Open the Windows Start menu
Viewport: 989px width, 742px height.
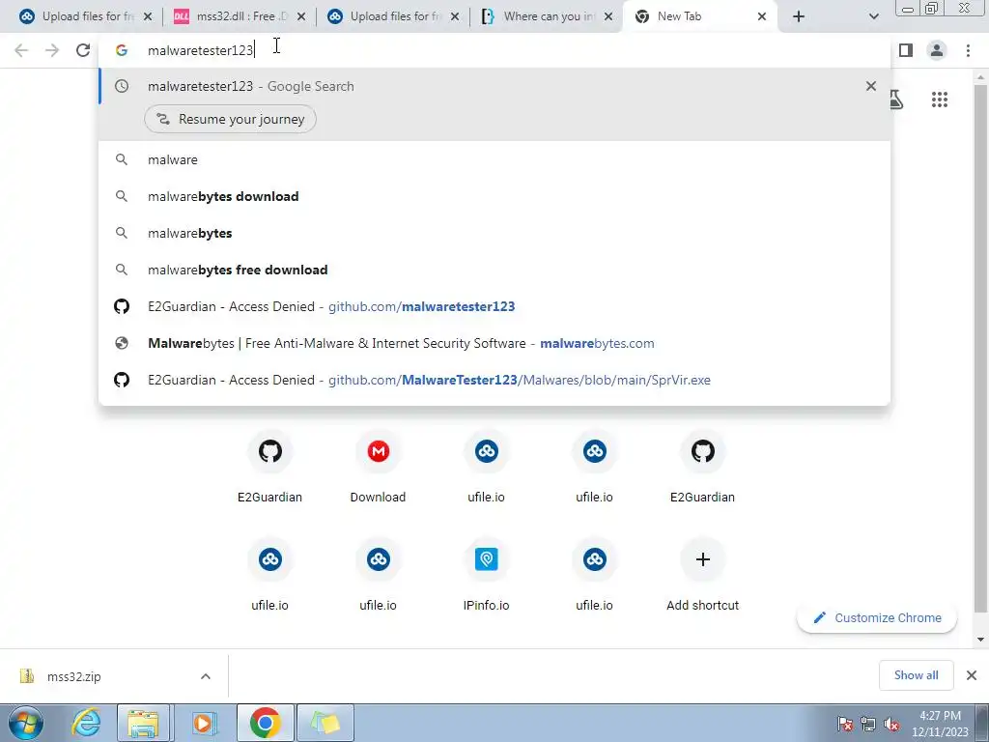pyautogui.click(x=26, y=723)
